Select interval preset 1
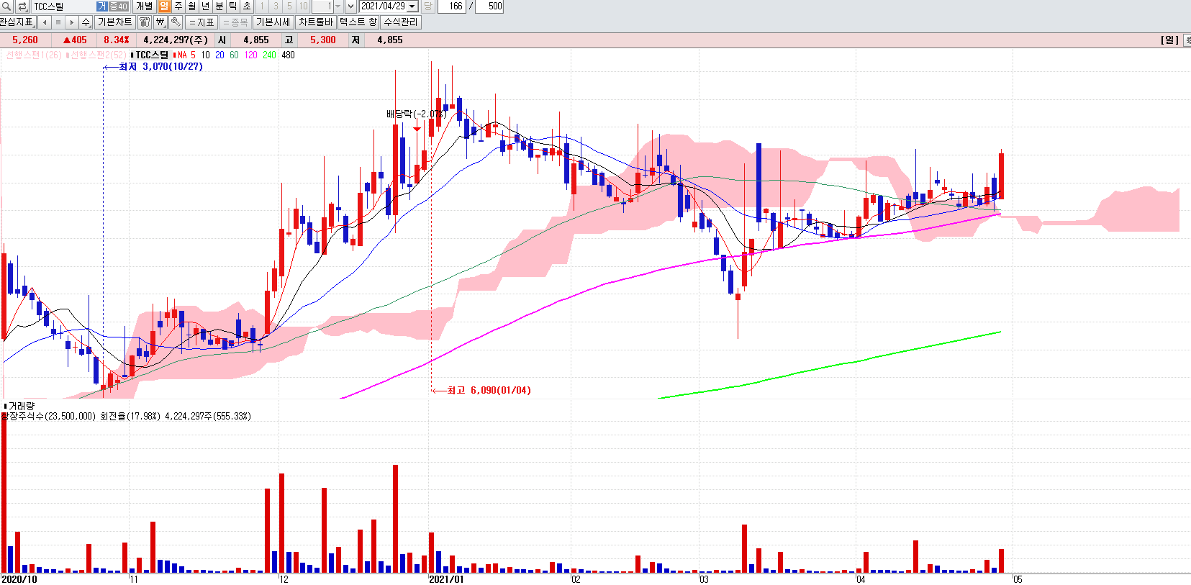Image resolution: width=1191 pixels, height=585 pixels. tap(262, 6)
